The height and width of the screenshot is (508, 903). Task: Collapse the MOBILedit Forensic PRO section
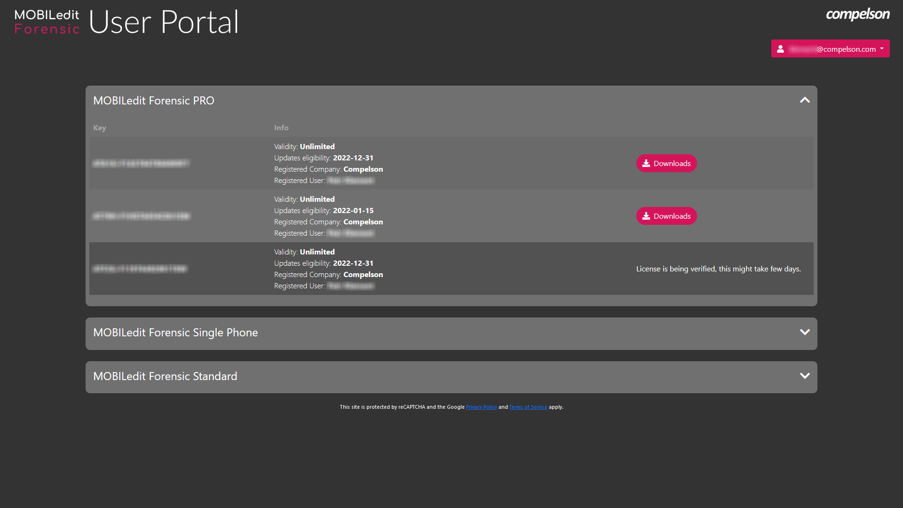(805, 100)
